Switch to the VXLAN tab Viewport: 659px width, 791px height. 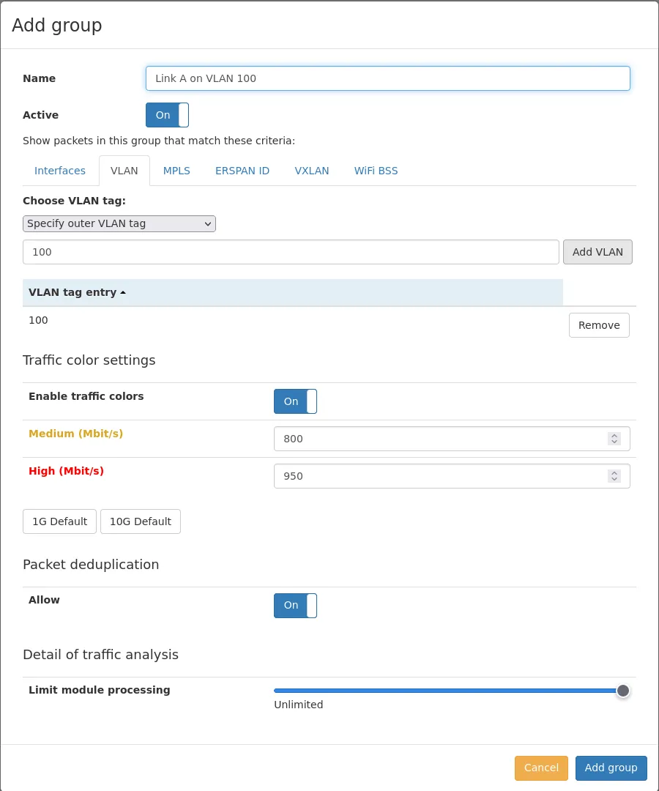(x=312, y=171)
